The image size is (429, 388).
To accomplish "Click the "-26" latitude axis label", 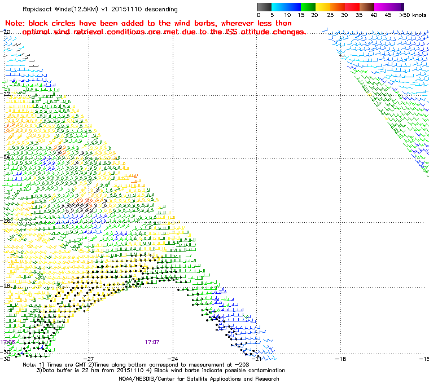I will pyautogui.click(x=6, y=221).
